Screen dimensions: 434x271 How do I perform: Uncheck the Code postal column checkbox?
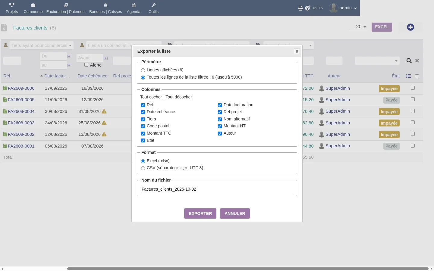pos(143,126)
